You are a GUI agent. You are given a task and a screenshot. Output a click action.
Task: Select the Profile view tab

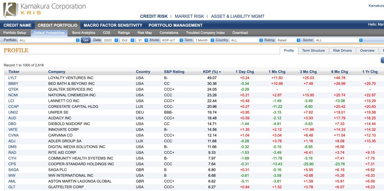pyautogui.click(x=289, y=51)
